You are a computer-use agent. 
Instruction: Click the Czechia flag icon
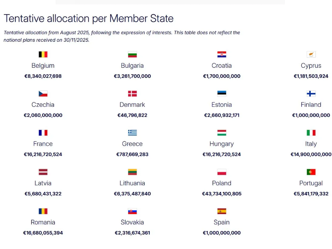coord(43,94)
